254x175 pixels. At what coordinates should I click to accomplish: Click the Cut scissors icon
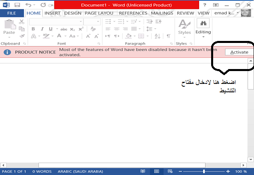21,22
